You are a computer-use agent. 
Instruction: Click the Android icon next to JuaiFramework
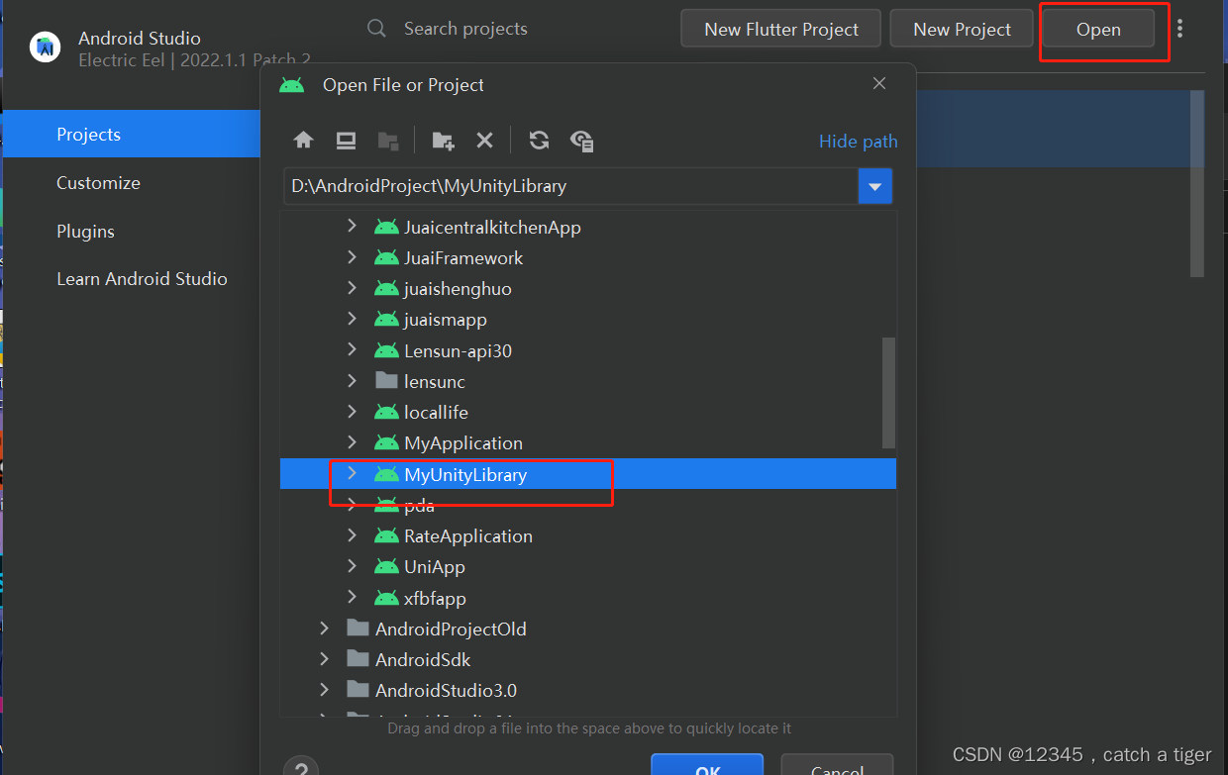(386, 258)
